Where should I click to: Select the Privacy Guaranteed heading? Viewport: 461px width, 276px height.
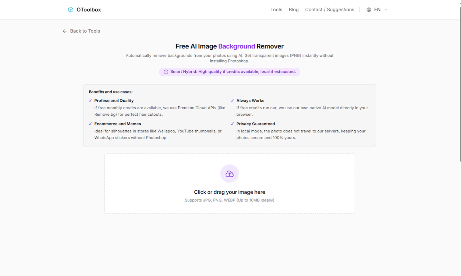(256, 124)
